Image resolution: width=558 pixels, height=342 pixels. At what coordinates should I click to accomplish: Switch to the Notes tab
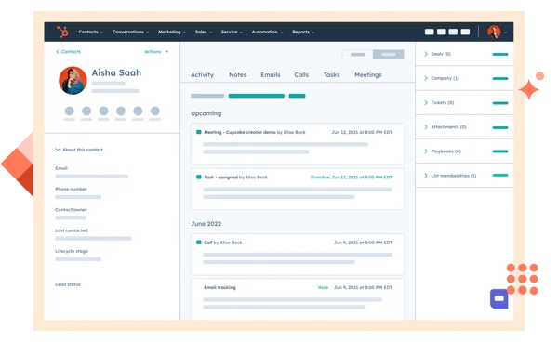pos(237,75)
